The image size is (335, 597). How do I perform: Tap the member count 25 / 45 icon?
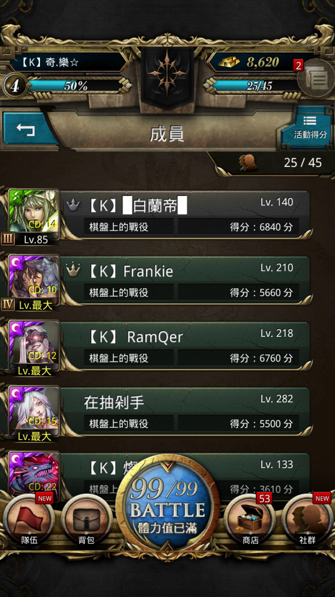(248, 162)
